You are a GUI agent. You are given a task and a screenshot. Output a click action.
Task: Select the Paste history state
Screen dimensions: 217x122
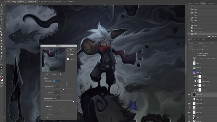tap(202, 34)
